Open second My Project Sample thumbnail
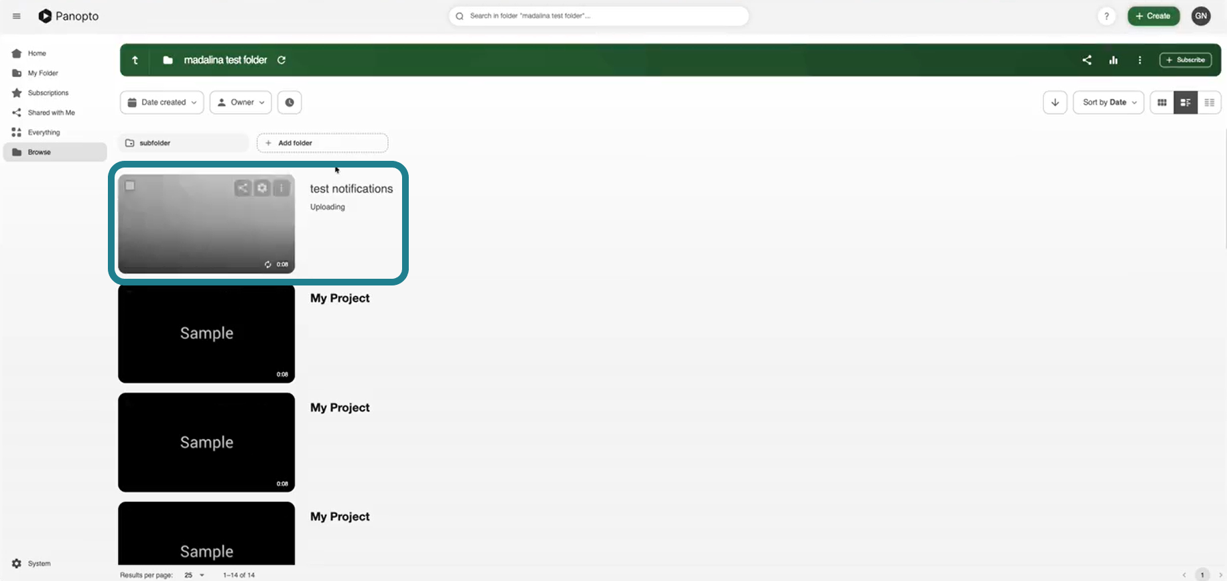The height and width of the screenshot is (581, 1227). coord(206,443)
